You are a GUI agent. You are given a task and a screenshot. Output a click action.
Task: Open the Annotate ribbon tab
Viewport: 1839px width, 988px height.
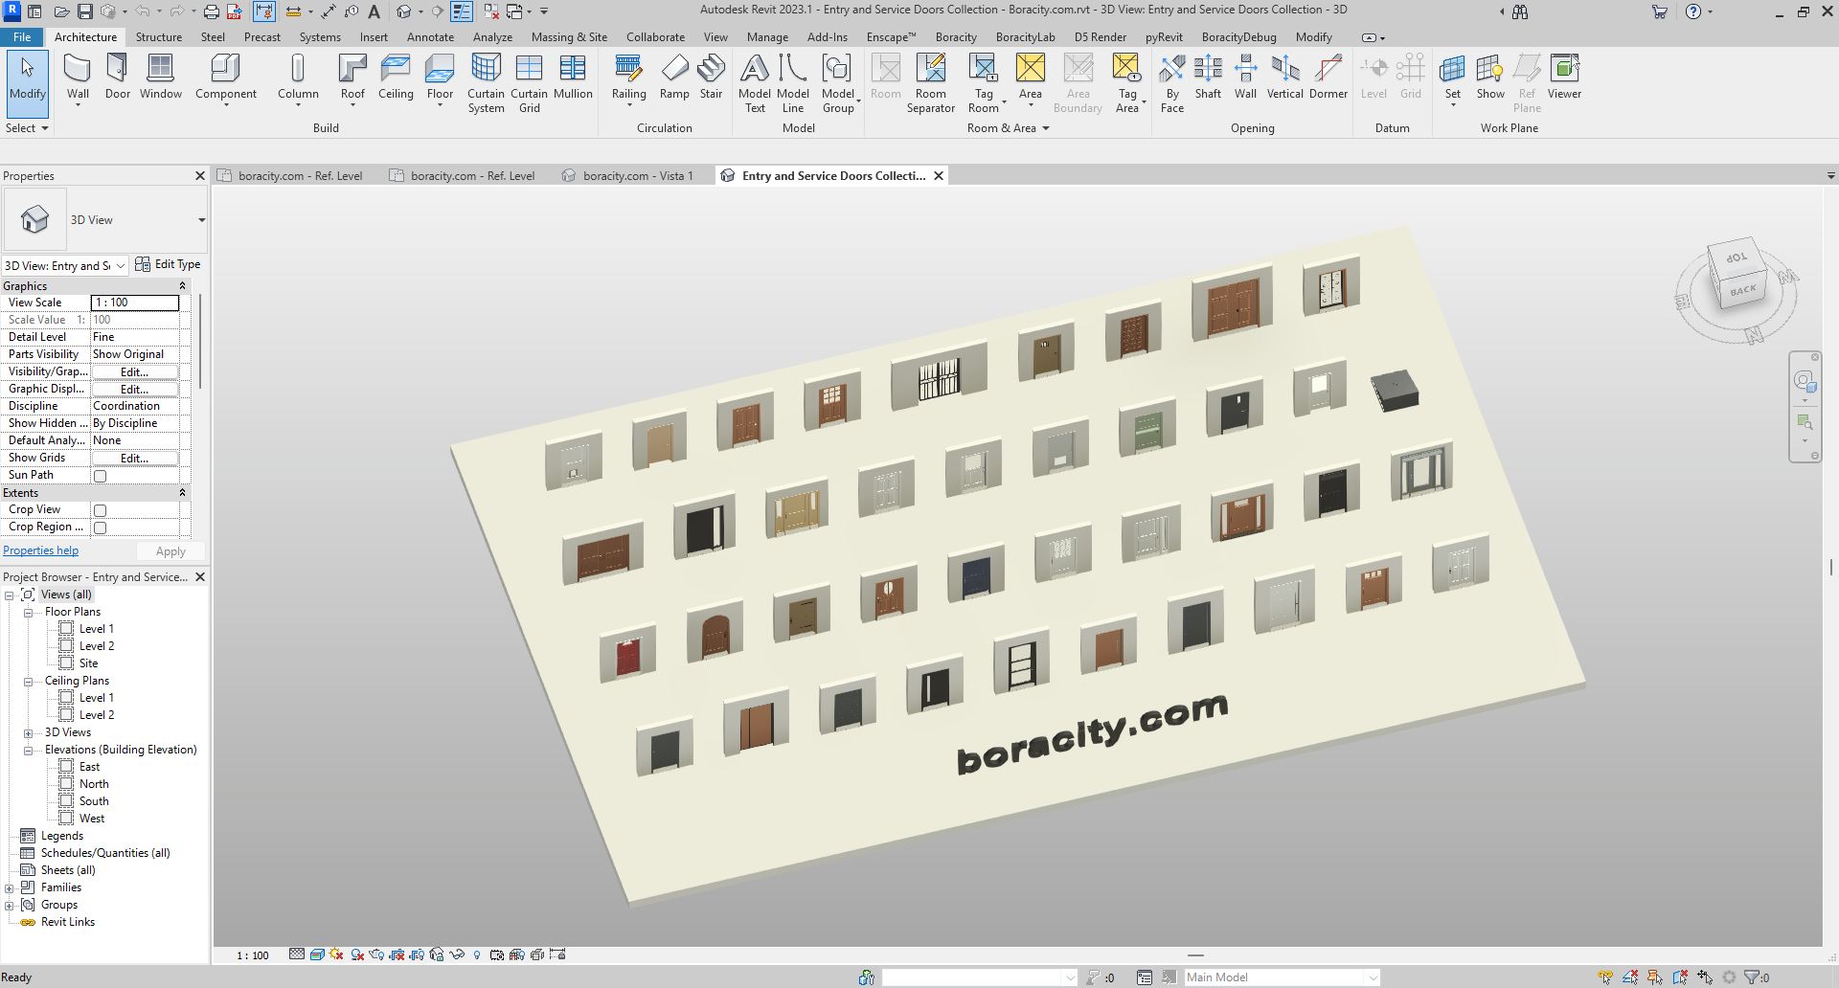[430, 37]
